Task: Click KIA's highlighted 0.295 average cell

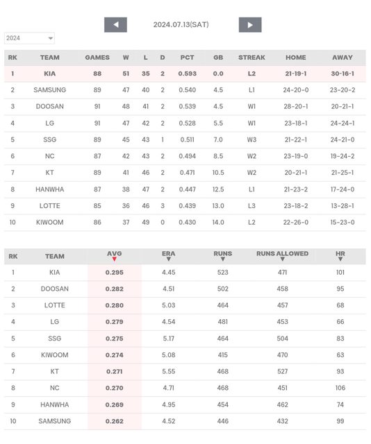Action: pyautogui.click(x=115, y=273)
